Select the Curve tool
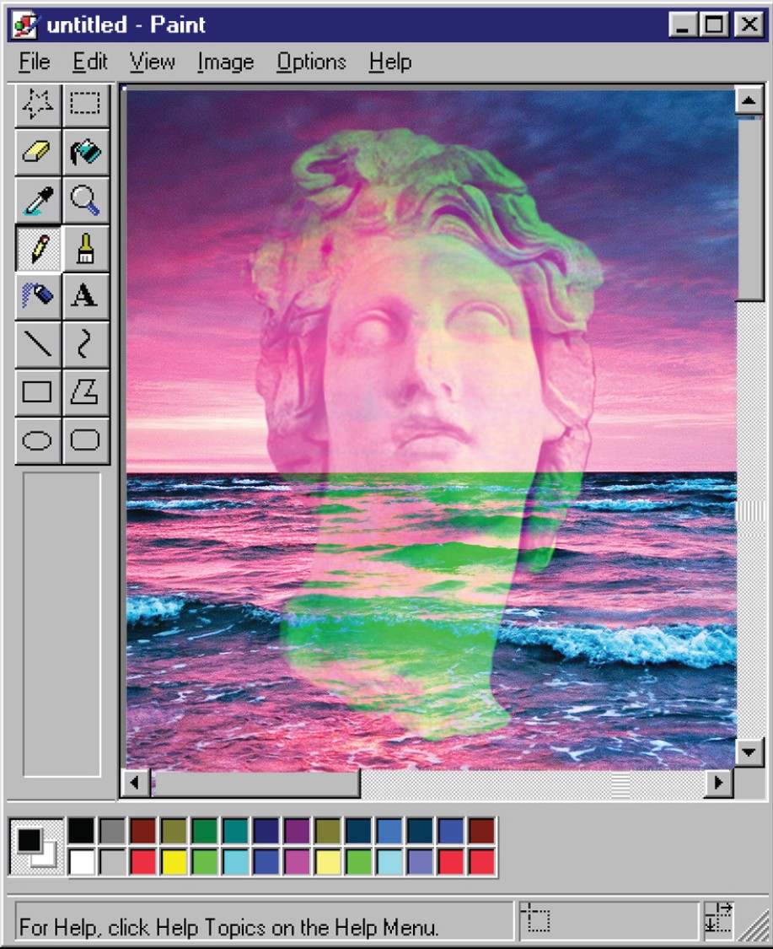 click(x=86, y=344)
